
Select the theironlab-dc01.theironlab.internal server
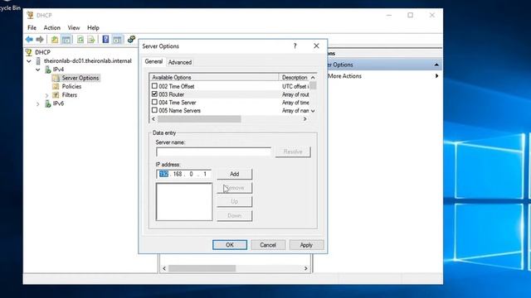click(88, 60)
